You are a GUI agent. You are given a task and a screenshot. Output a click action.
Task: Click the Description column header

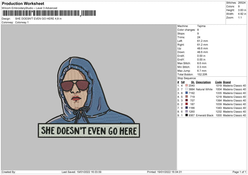[x=203, y=82]
